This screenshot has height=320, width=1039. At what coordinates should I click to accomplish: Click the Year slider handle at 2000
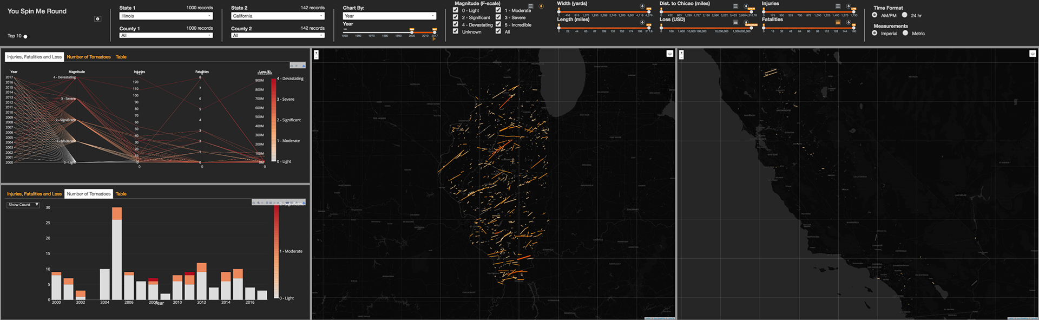(x=412, y=31)
